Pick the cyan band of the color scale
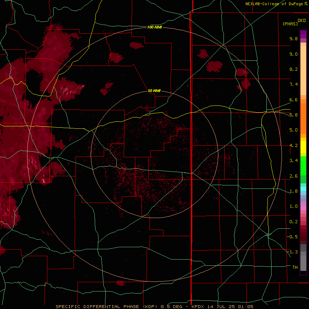Viewport: 309px width, 309px height. pyautogui.click(x=303, y=188)
